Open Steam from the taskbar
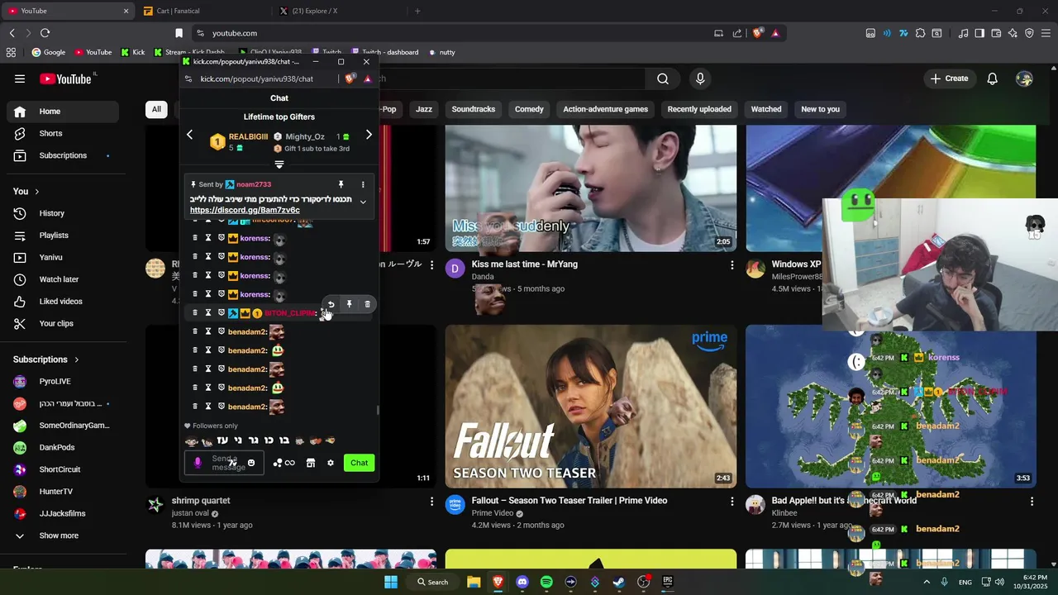 (x=619, y=582)
